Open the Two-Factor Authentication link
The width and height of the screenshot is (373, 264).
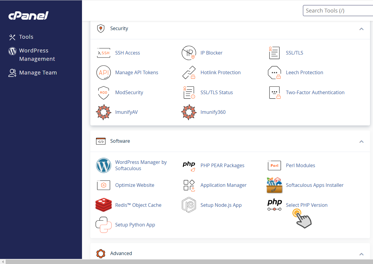pyautogui.click(x=315, y=92)
